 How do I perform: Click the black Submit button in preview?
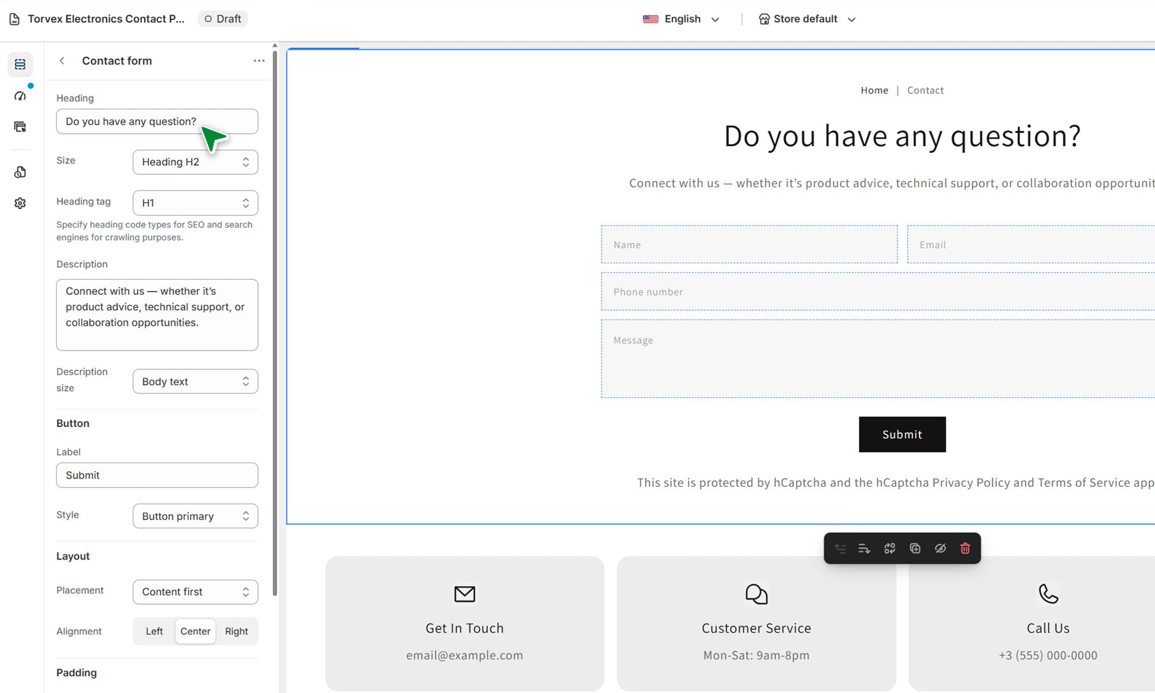902,434
